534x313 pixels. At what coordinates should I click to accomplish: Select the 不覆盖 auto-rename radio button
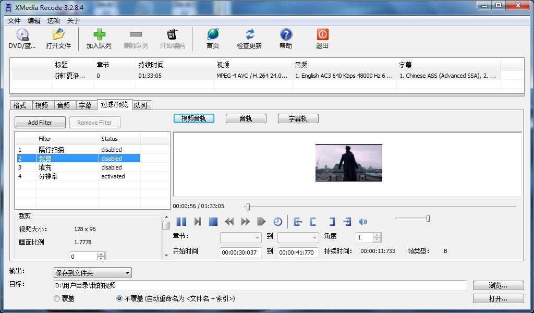point(119,298)
